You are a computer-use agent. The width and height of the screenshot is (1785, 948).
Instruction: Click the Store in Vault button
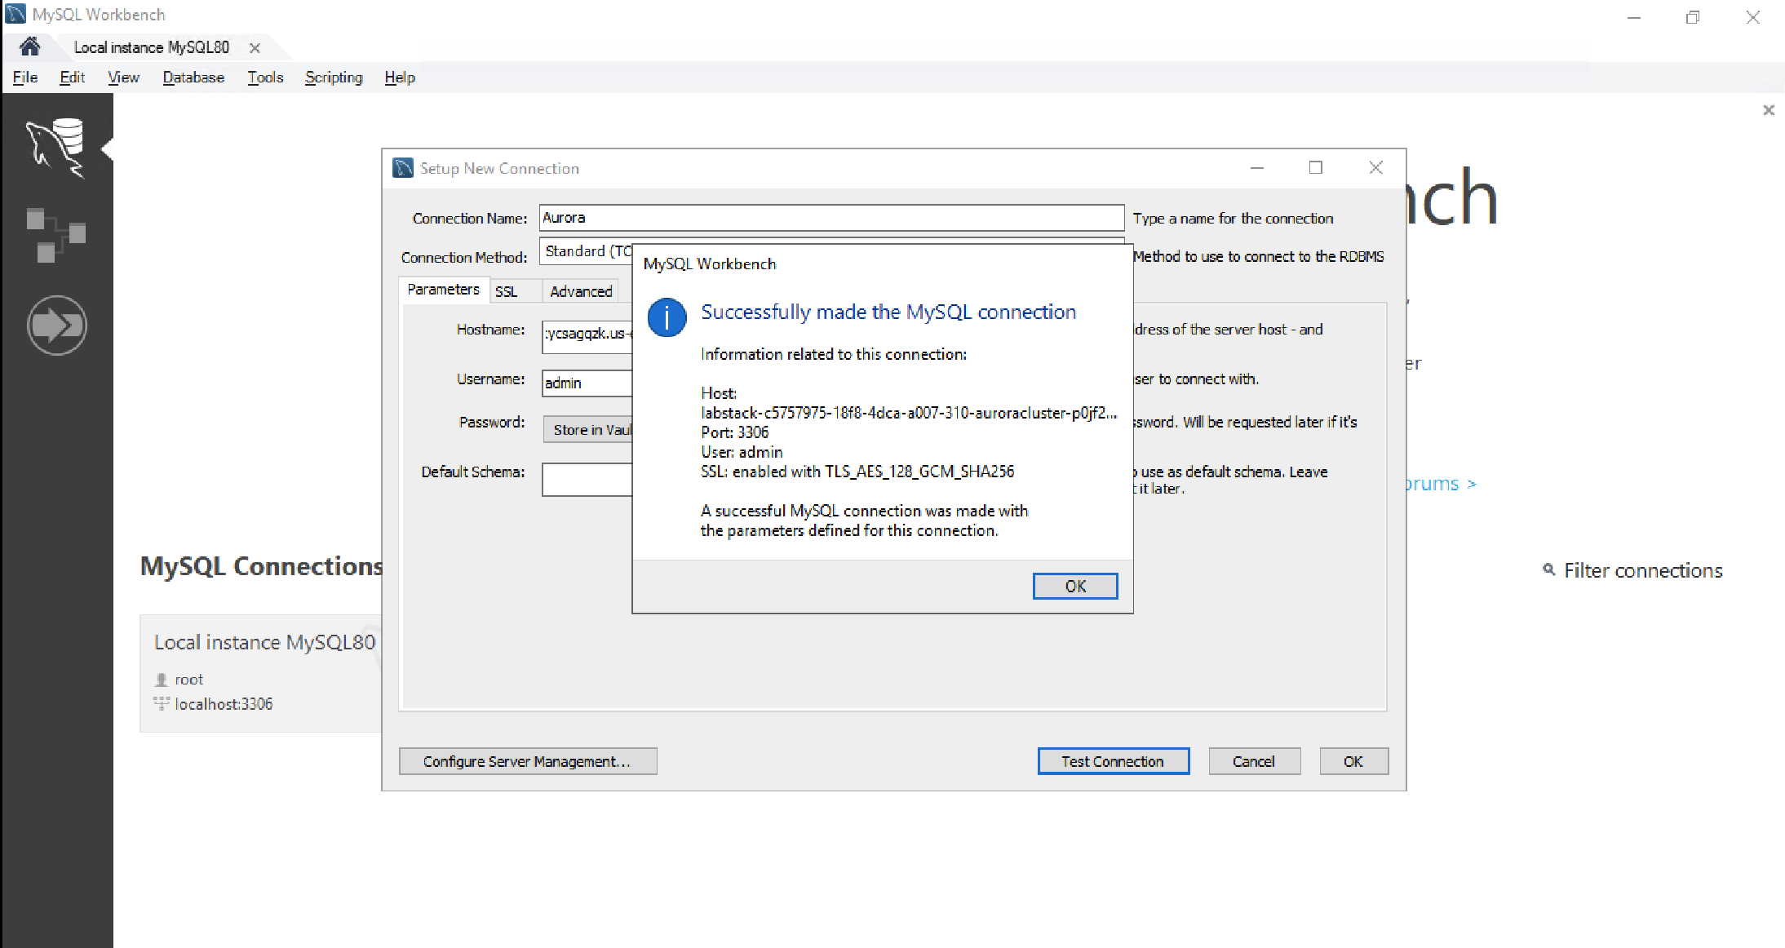590,430
